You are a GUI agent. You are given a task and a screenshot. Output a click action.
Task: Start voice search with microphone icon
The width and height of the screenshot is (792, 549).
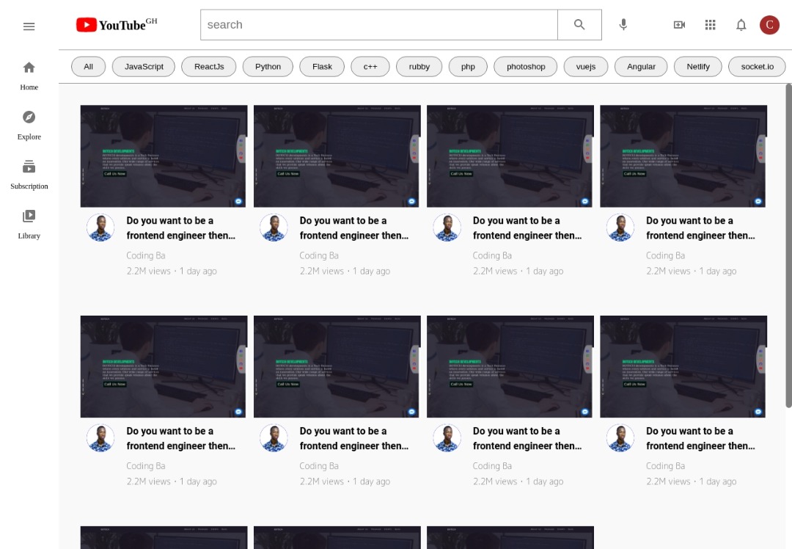tap(623, 25)
